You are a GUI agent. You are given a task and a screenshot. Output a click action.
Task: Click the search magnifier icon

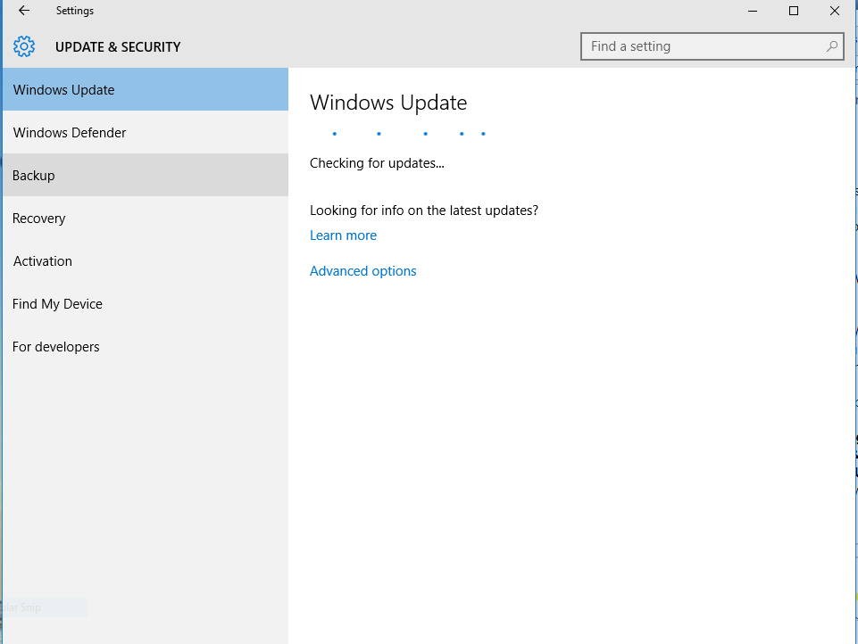click(x=832, y=46)
